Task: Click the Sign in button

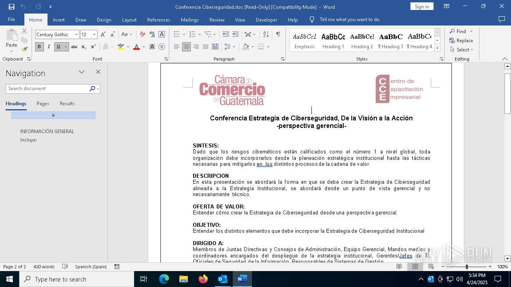Action: pyautogui.click(x=422, y=6)
